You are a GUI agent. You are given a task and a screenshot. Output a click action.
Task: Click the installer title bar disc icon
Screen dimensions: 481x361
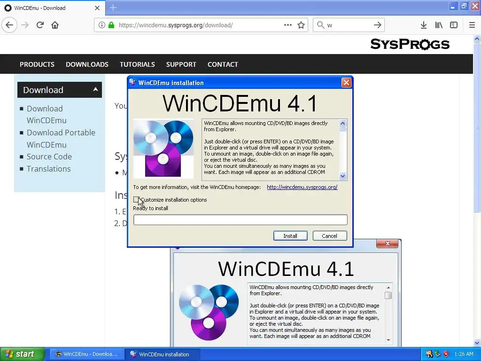tap(133, 82)
